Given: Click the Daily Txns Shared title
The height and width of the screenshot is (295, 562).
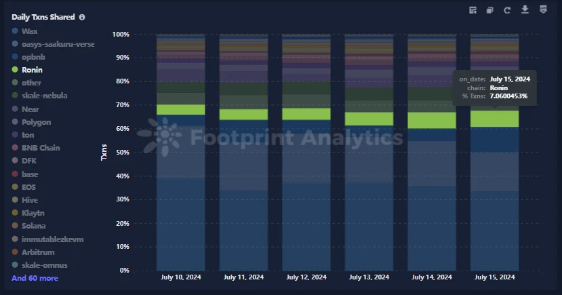Looking at the screenshot, I should pos(43,17).
